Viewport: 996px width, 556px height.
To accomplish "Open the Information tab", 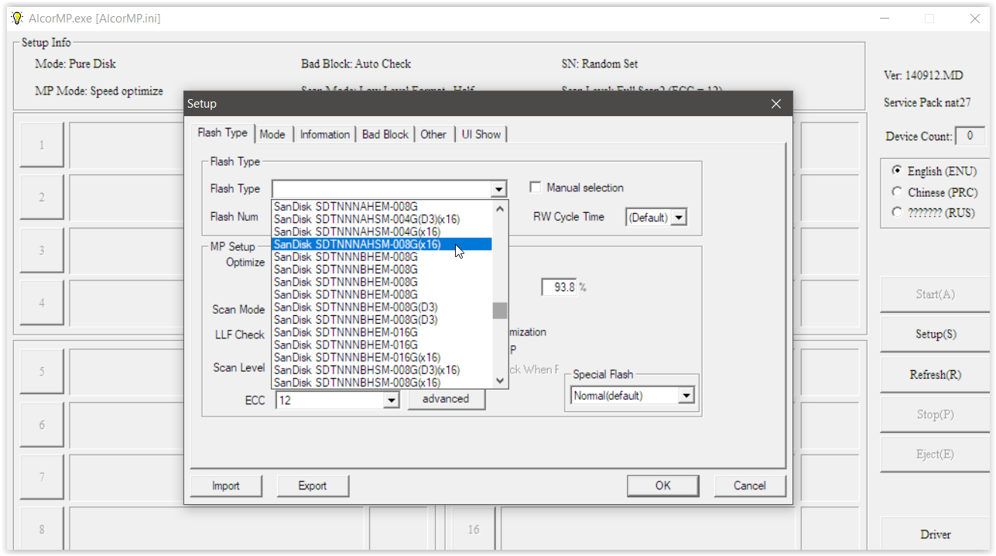I will (x=325, y=134).
